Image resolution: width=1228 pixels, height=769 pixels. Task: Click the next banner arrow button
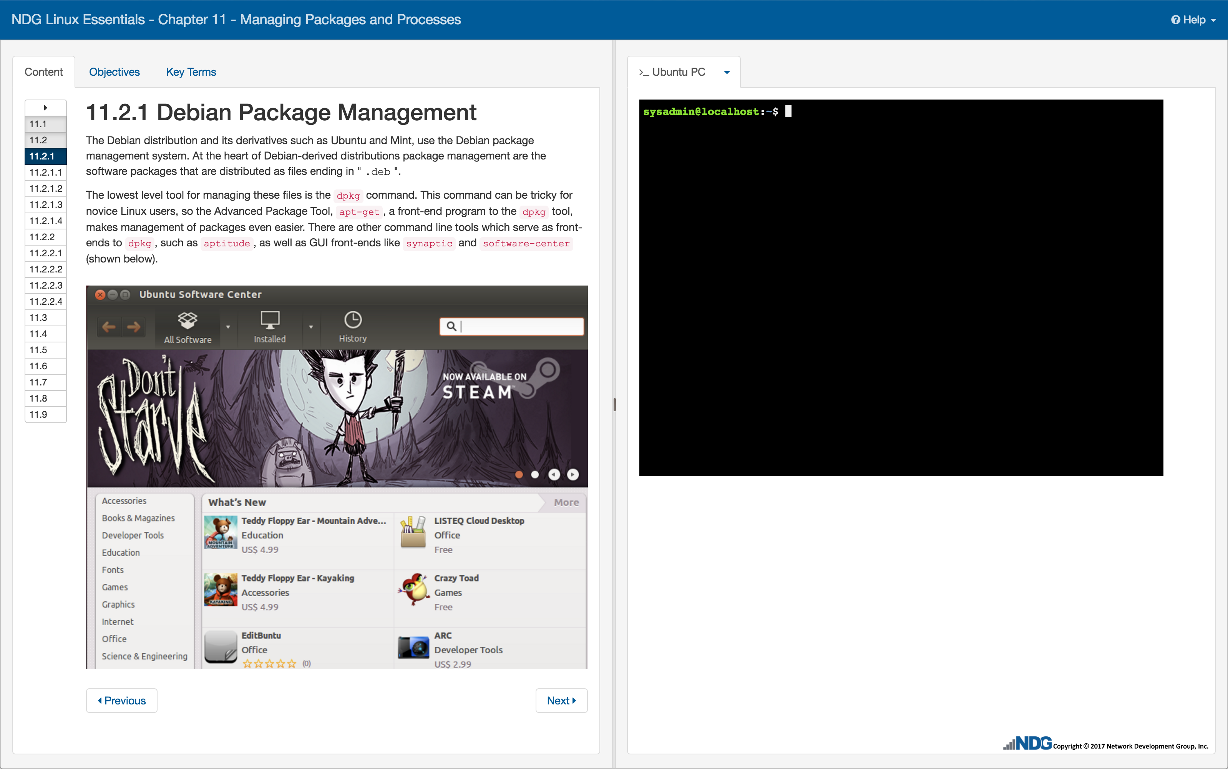point(573,475)
